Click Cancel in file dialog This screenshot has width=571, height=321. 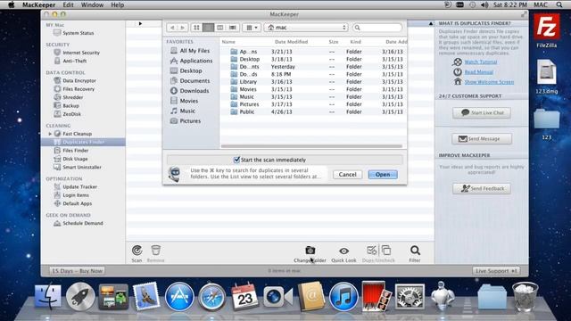coord(347,175)
